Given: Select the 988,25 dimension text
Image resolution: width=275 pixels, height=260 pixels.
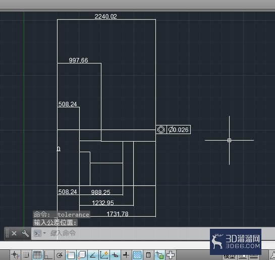Looking at the screenshot, I should pyautogui.click(x=101, y=192).
